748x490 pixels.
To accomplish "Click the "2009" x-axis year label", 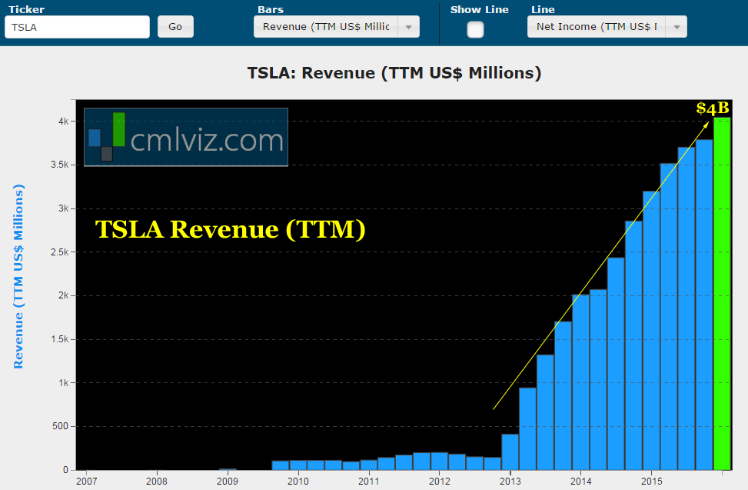I will [227, 482].
